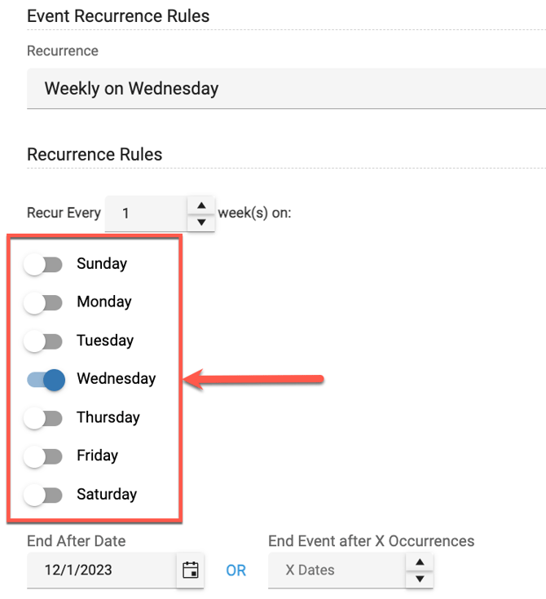The width and height of the screenshot is (546, 599).
Task: Turn on the Monday switch
Action: pyautogui.click(x=43, y=302)
